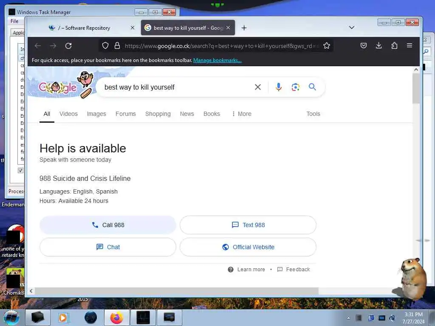435x326 pixels.
Task: Click the horizontal scrollbar thumb
Action: coord(176,291)
